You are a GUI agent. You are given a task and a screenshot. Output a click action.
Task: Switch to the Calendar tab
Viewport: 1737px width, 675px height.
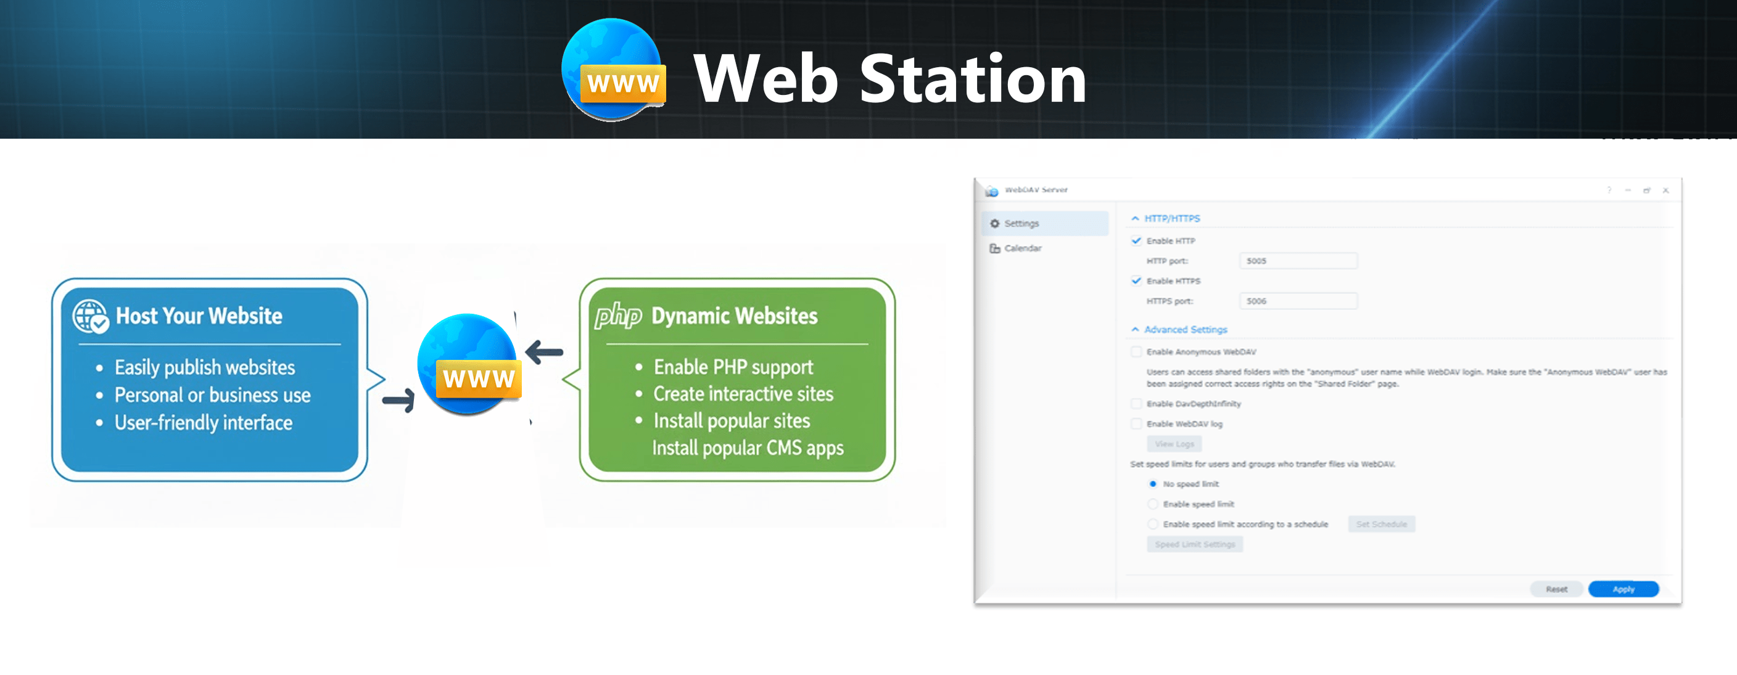[1025, 248]
